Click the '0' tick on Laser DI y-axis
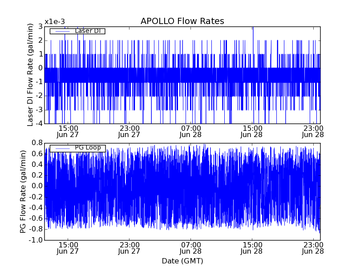 [x=40, y=68]
